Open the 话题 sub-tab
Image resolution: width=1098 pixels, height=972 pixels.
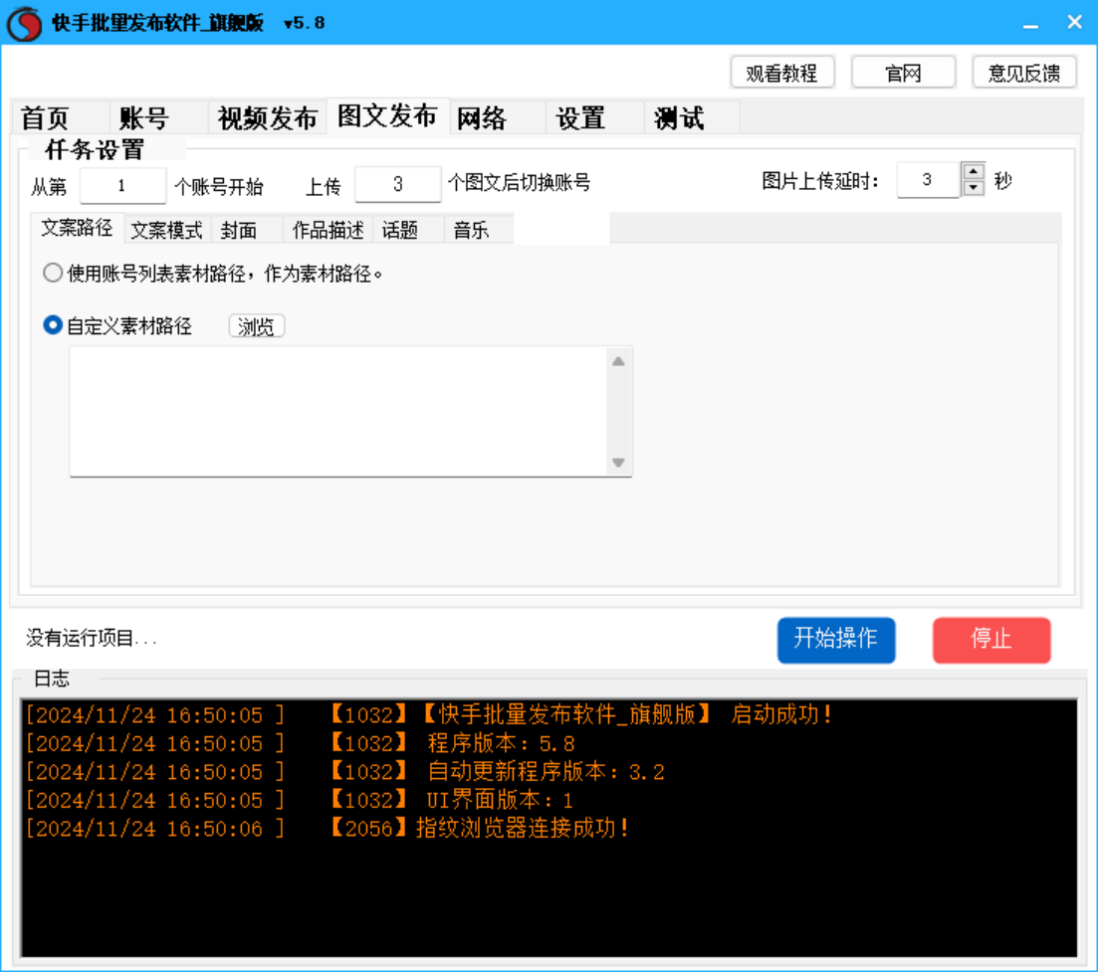coord(408,230)
